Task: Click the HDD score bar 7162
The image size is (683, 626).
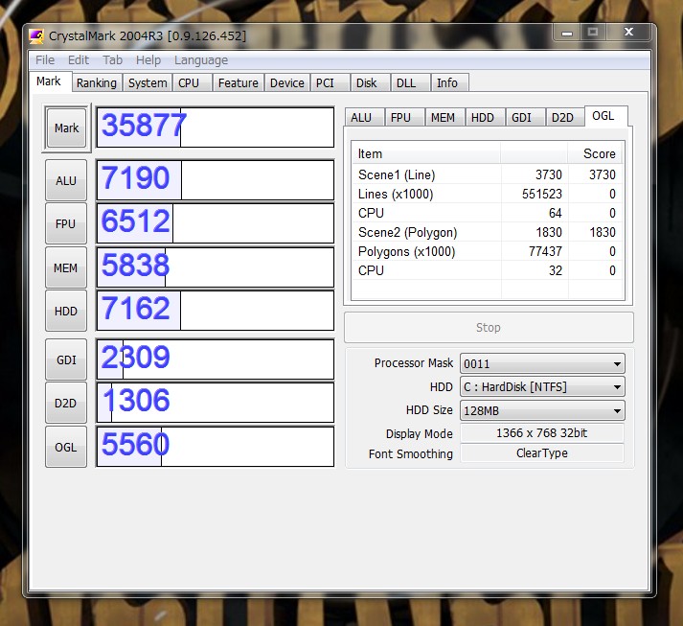Action: [x=216, y=311]
